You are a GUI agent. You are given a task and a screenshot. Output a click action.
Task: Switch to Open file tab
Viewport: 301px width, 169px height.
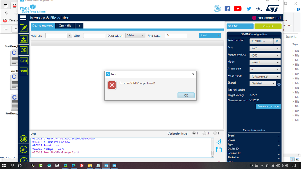[x=65, y=26]
